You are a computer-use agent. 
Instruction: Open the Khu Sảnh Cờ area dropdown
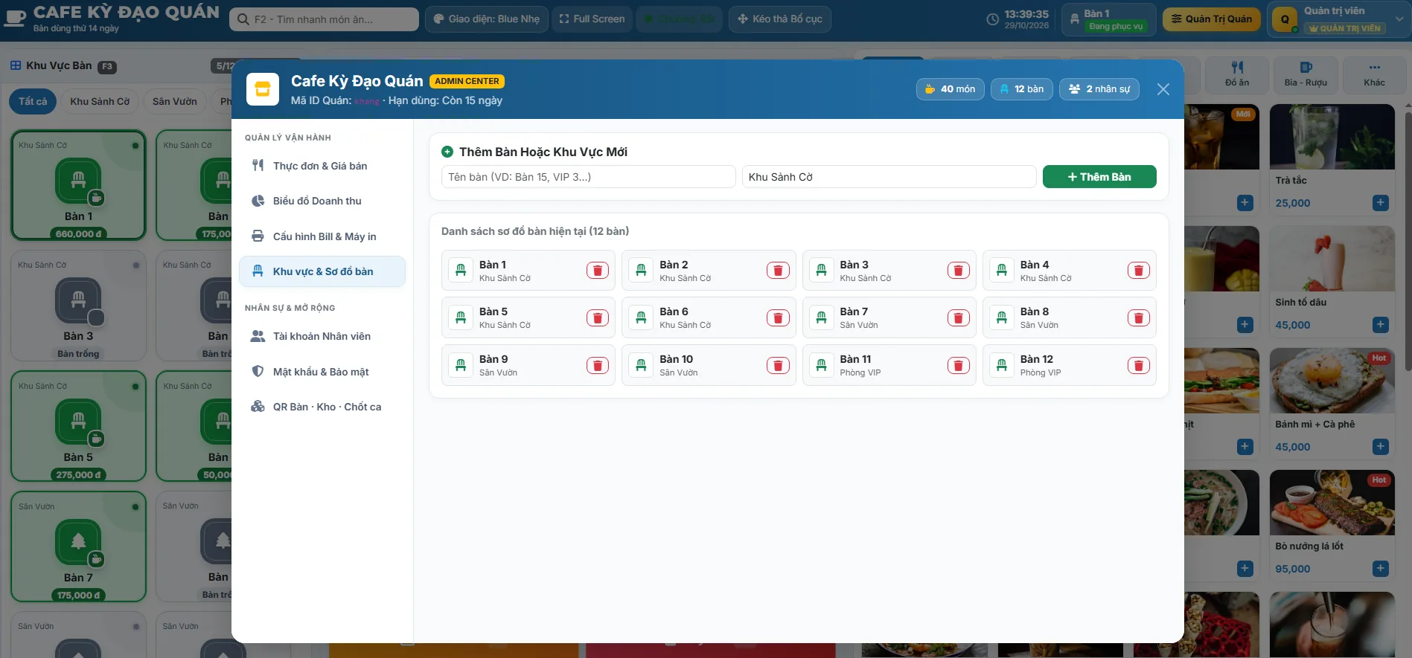point(889,177)
